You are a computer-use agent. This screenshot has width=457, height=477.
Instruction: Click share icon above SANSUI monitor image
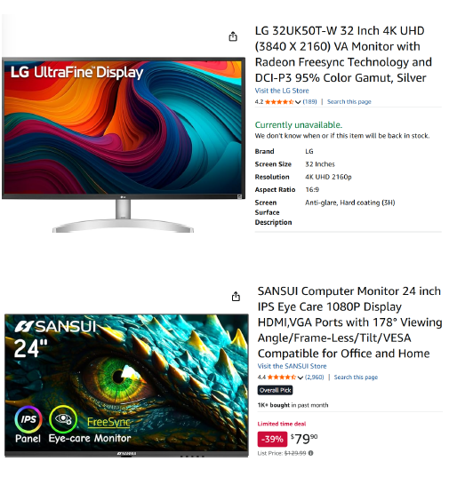[x=236, y=297]
